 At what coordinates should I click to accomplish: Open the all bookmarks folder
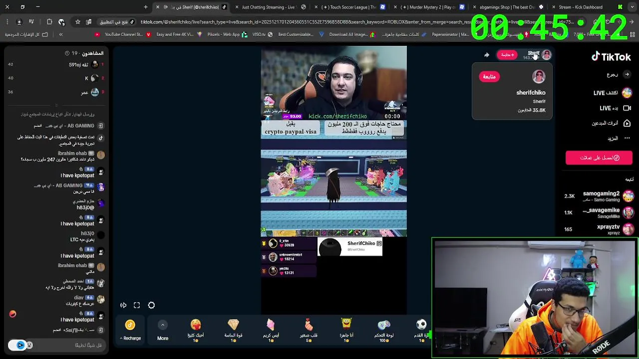tap(26, 34)
